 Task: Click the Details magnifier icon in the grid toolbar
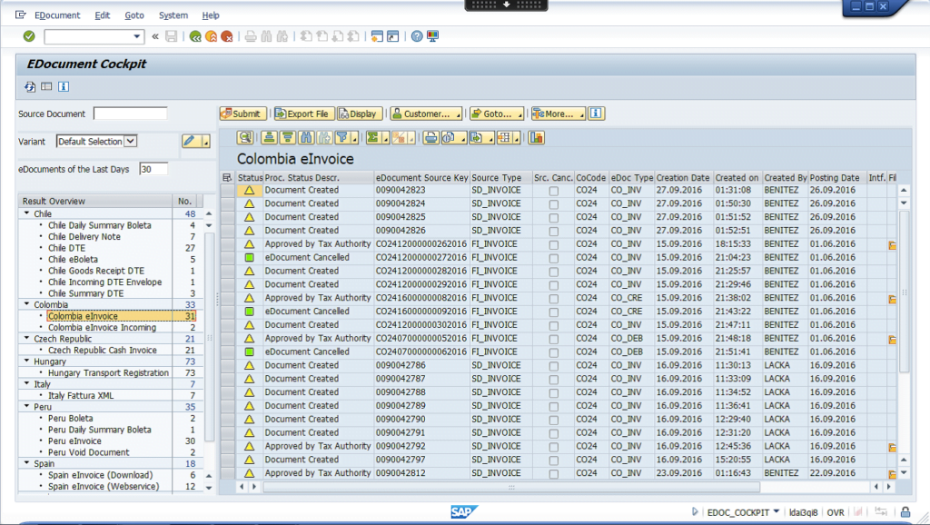click(245, 138)
